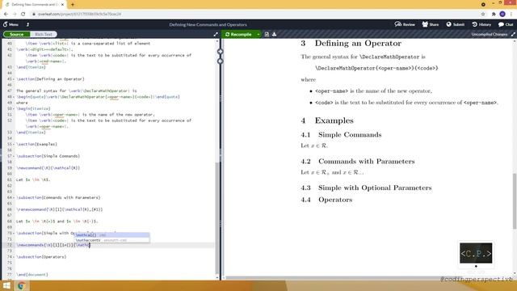The image size is (517, 291).
Task: View compile logs and output files
Action: point(267,34)
